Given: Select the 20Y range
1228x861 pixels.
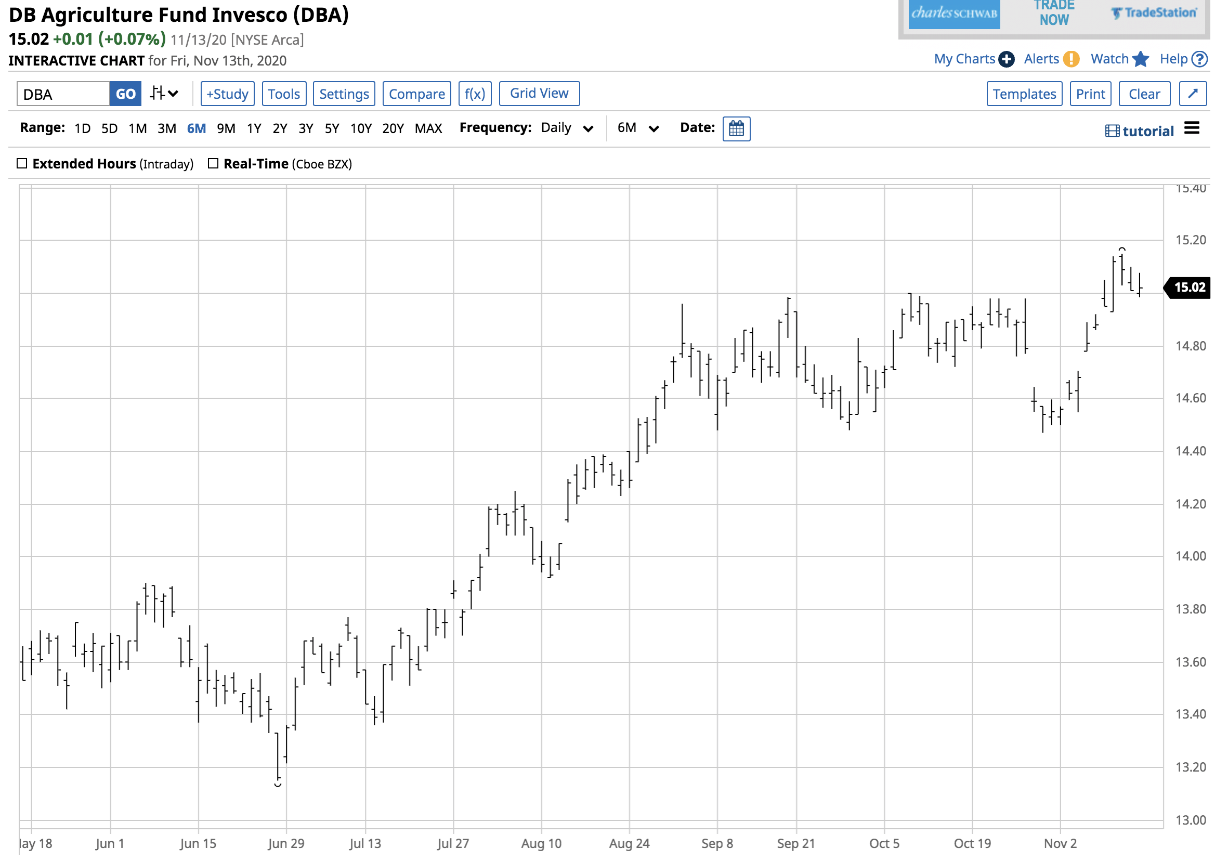Looking at the screenshot, I should (393, 128).
